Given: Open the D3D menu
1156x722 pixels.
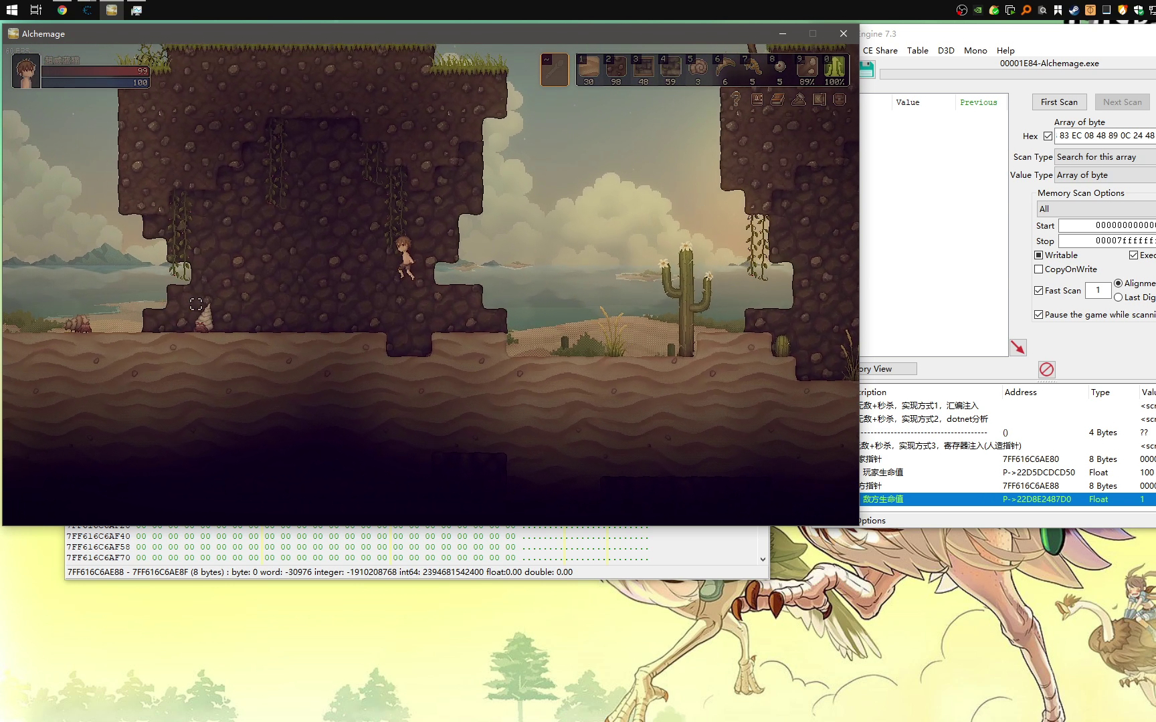Looking at the screenshot, I should click(x=946, y=50).
